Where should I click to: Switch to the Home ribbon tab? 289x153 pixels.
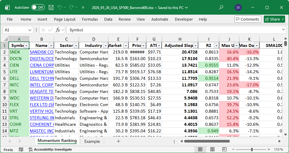[x=26, y=19]
